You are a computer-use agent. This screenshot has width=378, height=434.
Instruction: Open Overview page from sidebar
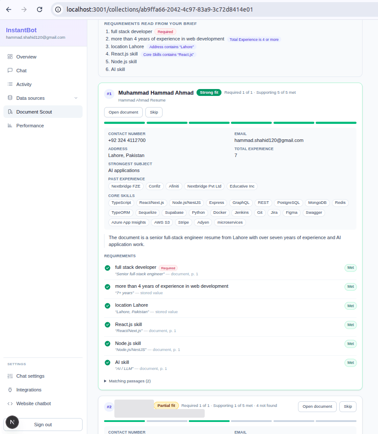click(x=43, y=57)
